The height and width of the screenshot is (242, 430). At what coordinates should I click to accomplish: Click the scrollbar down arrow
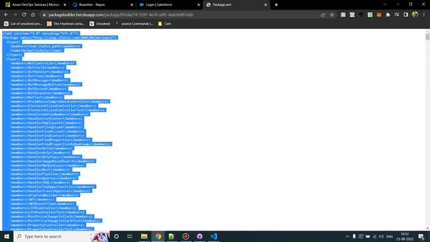coord(427,229)
